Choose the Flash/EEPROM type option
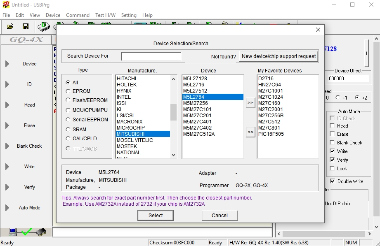Viewport: 380px width, 246px height. click(x=68, y=100)
